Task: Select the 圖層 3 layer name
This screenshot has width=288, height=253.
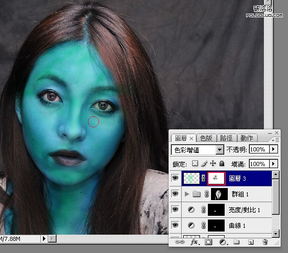Action: [237, 179]
